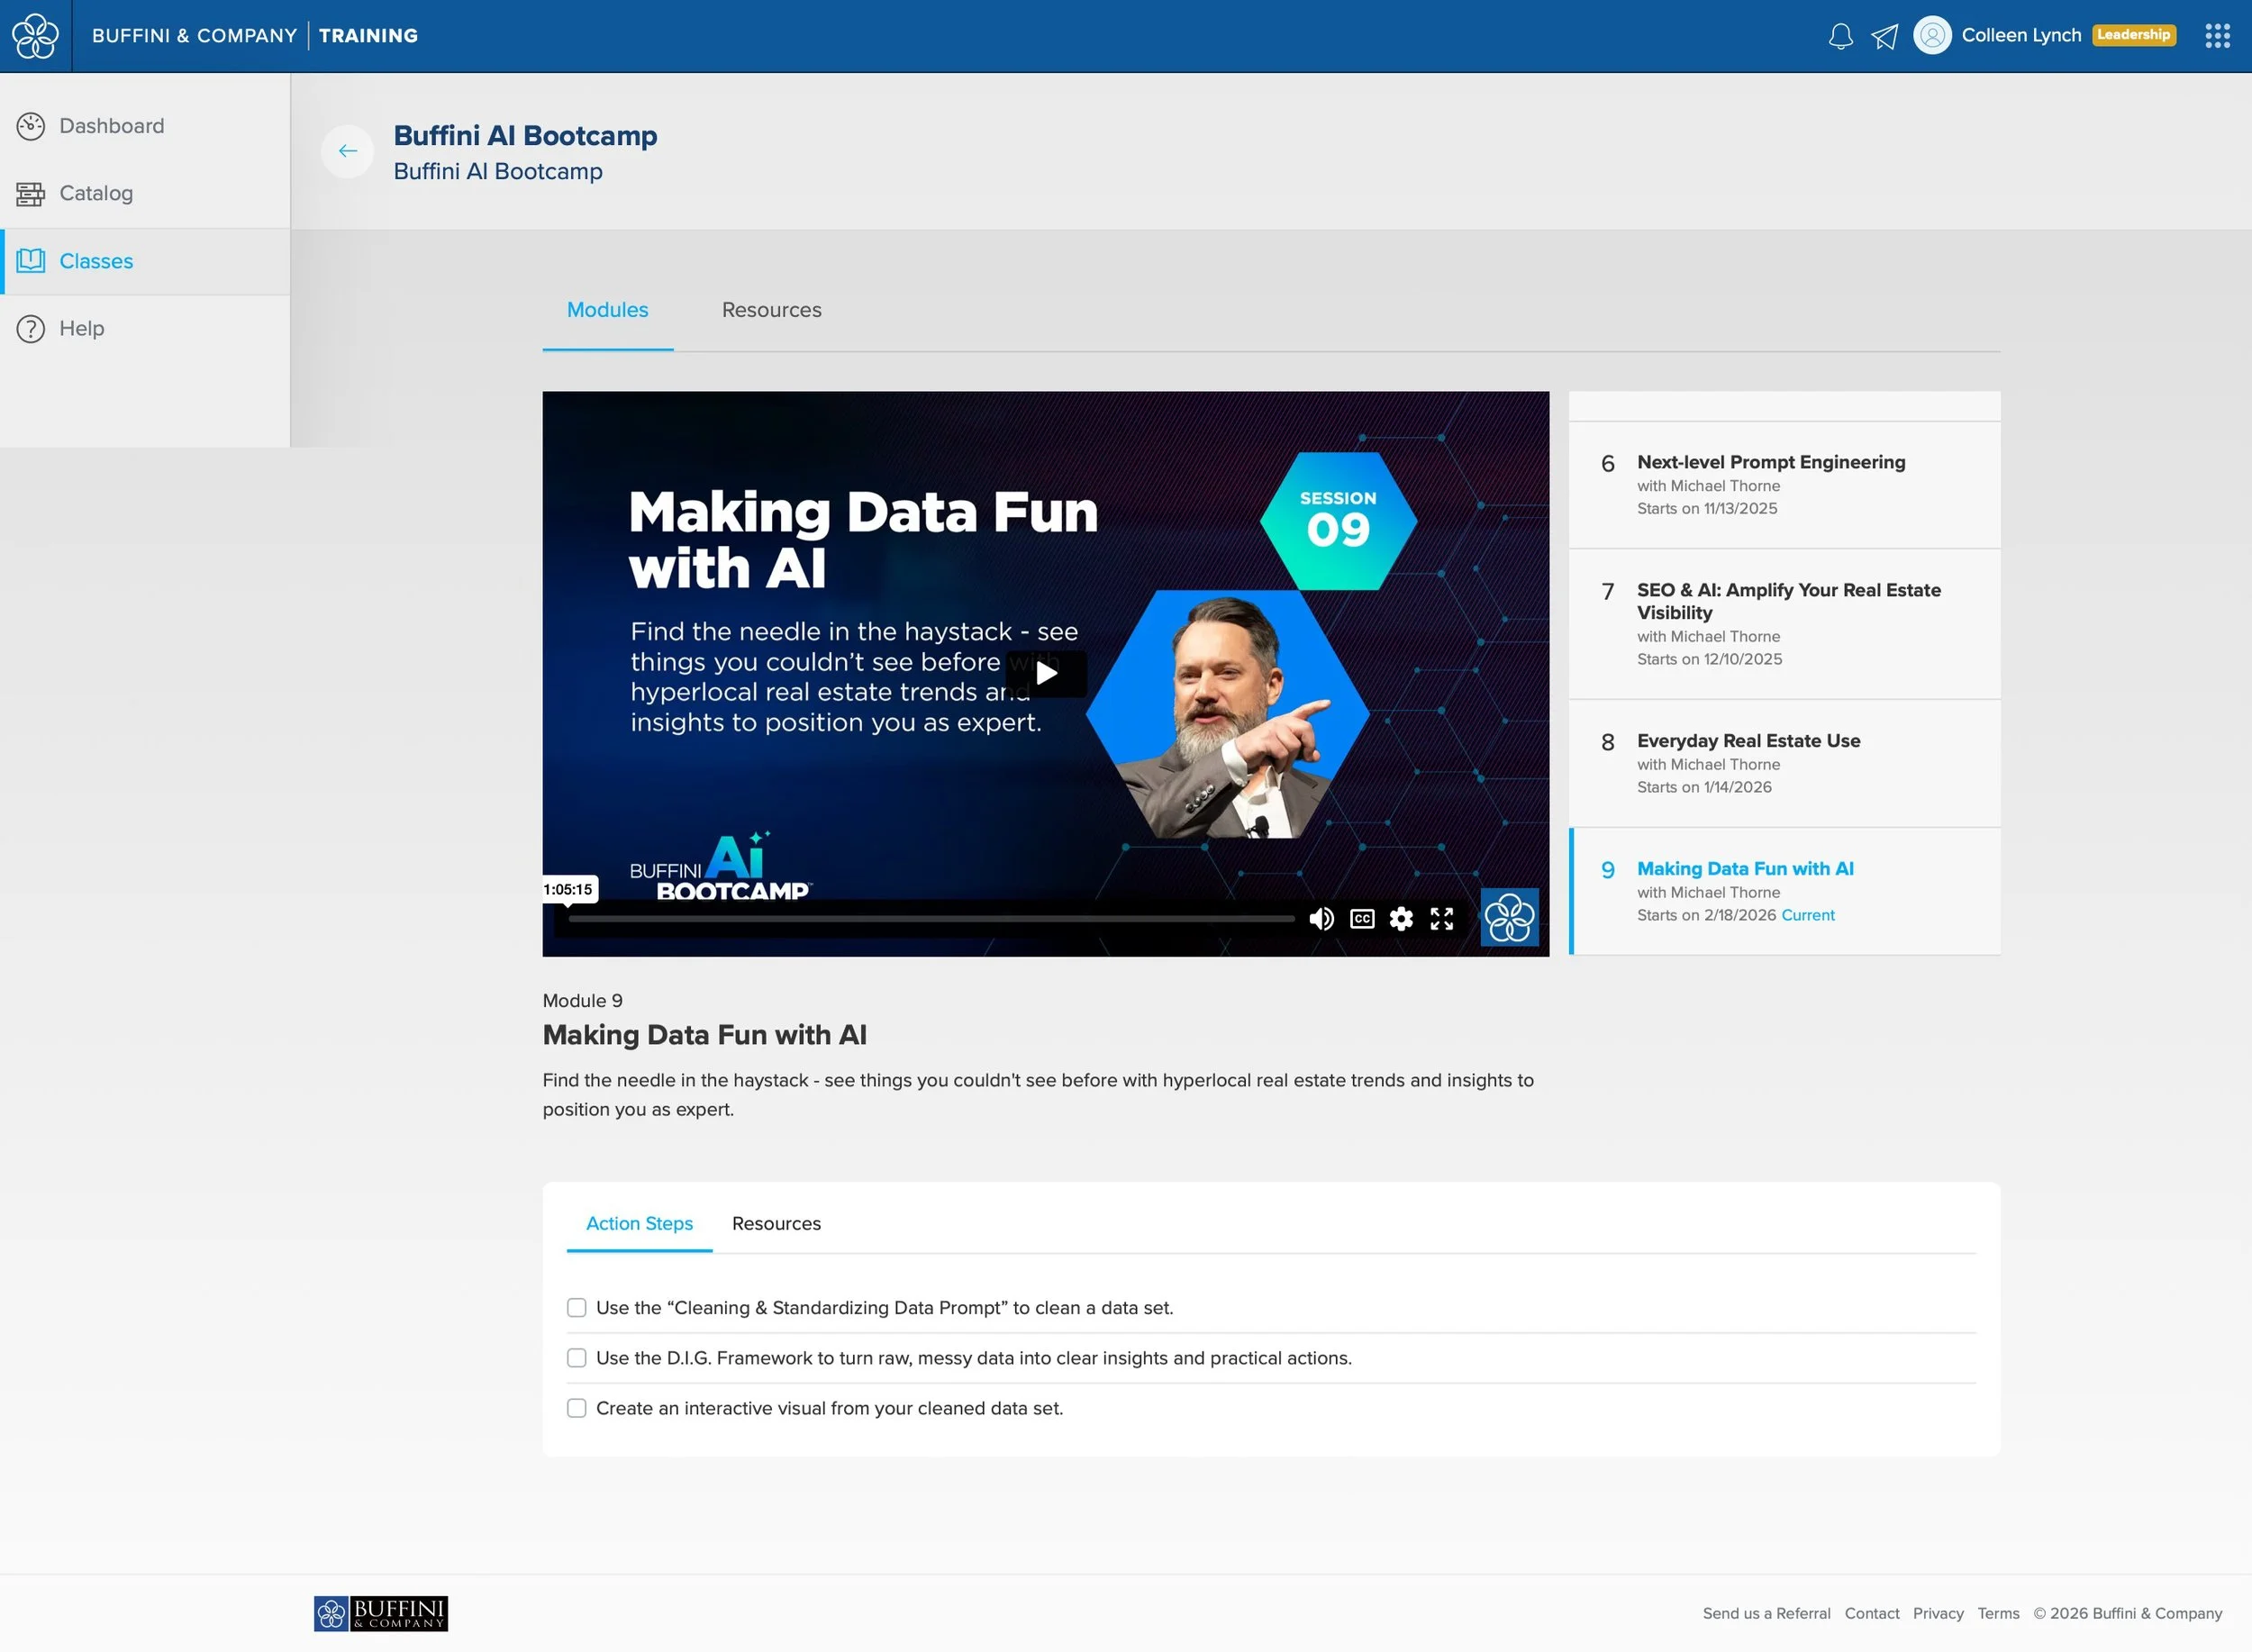Click Starts on 12/10/2025 text

(1709, 659)
